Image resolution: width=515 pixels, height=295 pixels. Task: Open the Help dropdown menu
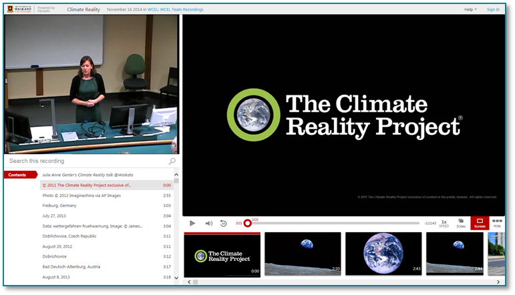470,9
